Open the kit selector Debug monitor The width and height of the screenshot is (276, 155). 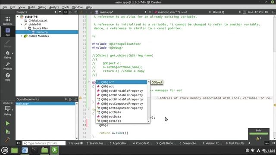(8, 111)
